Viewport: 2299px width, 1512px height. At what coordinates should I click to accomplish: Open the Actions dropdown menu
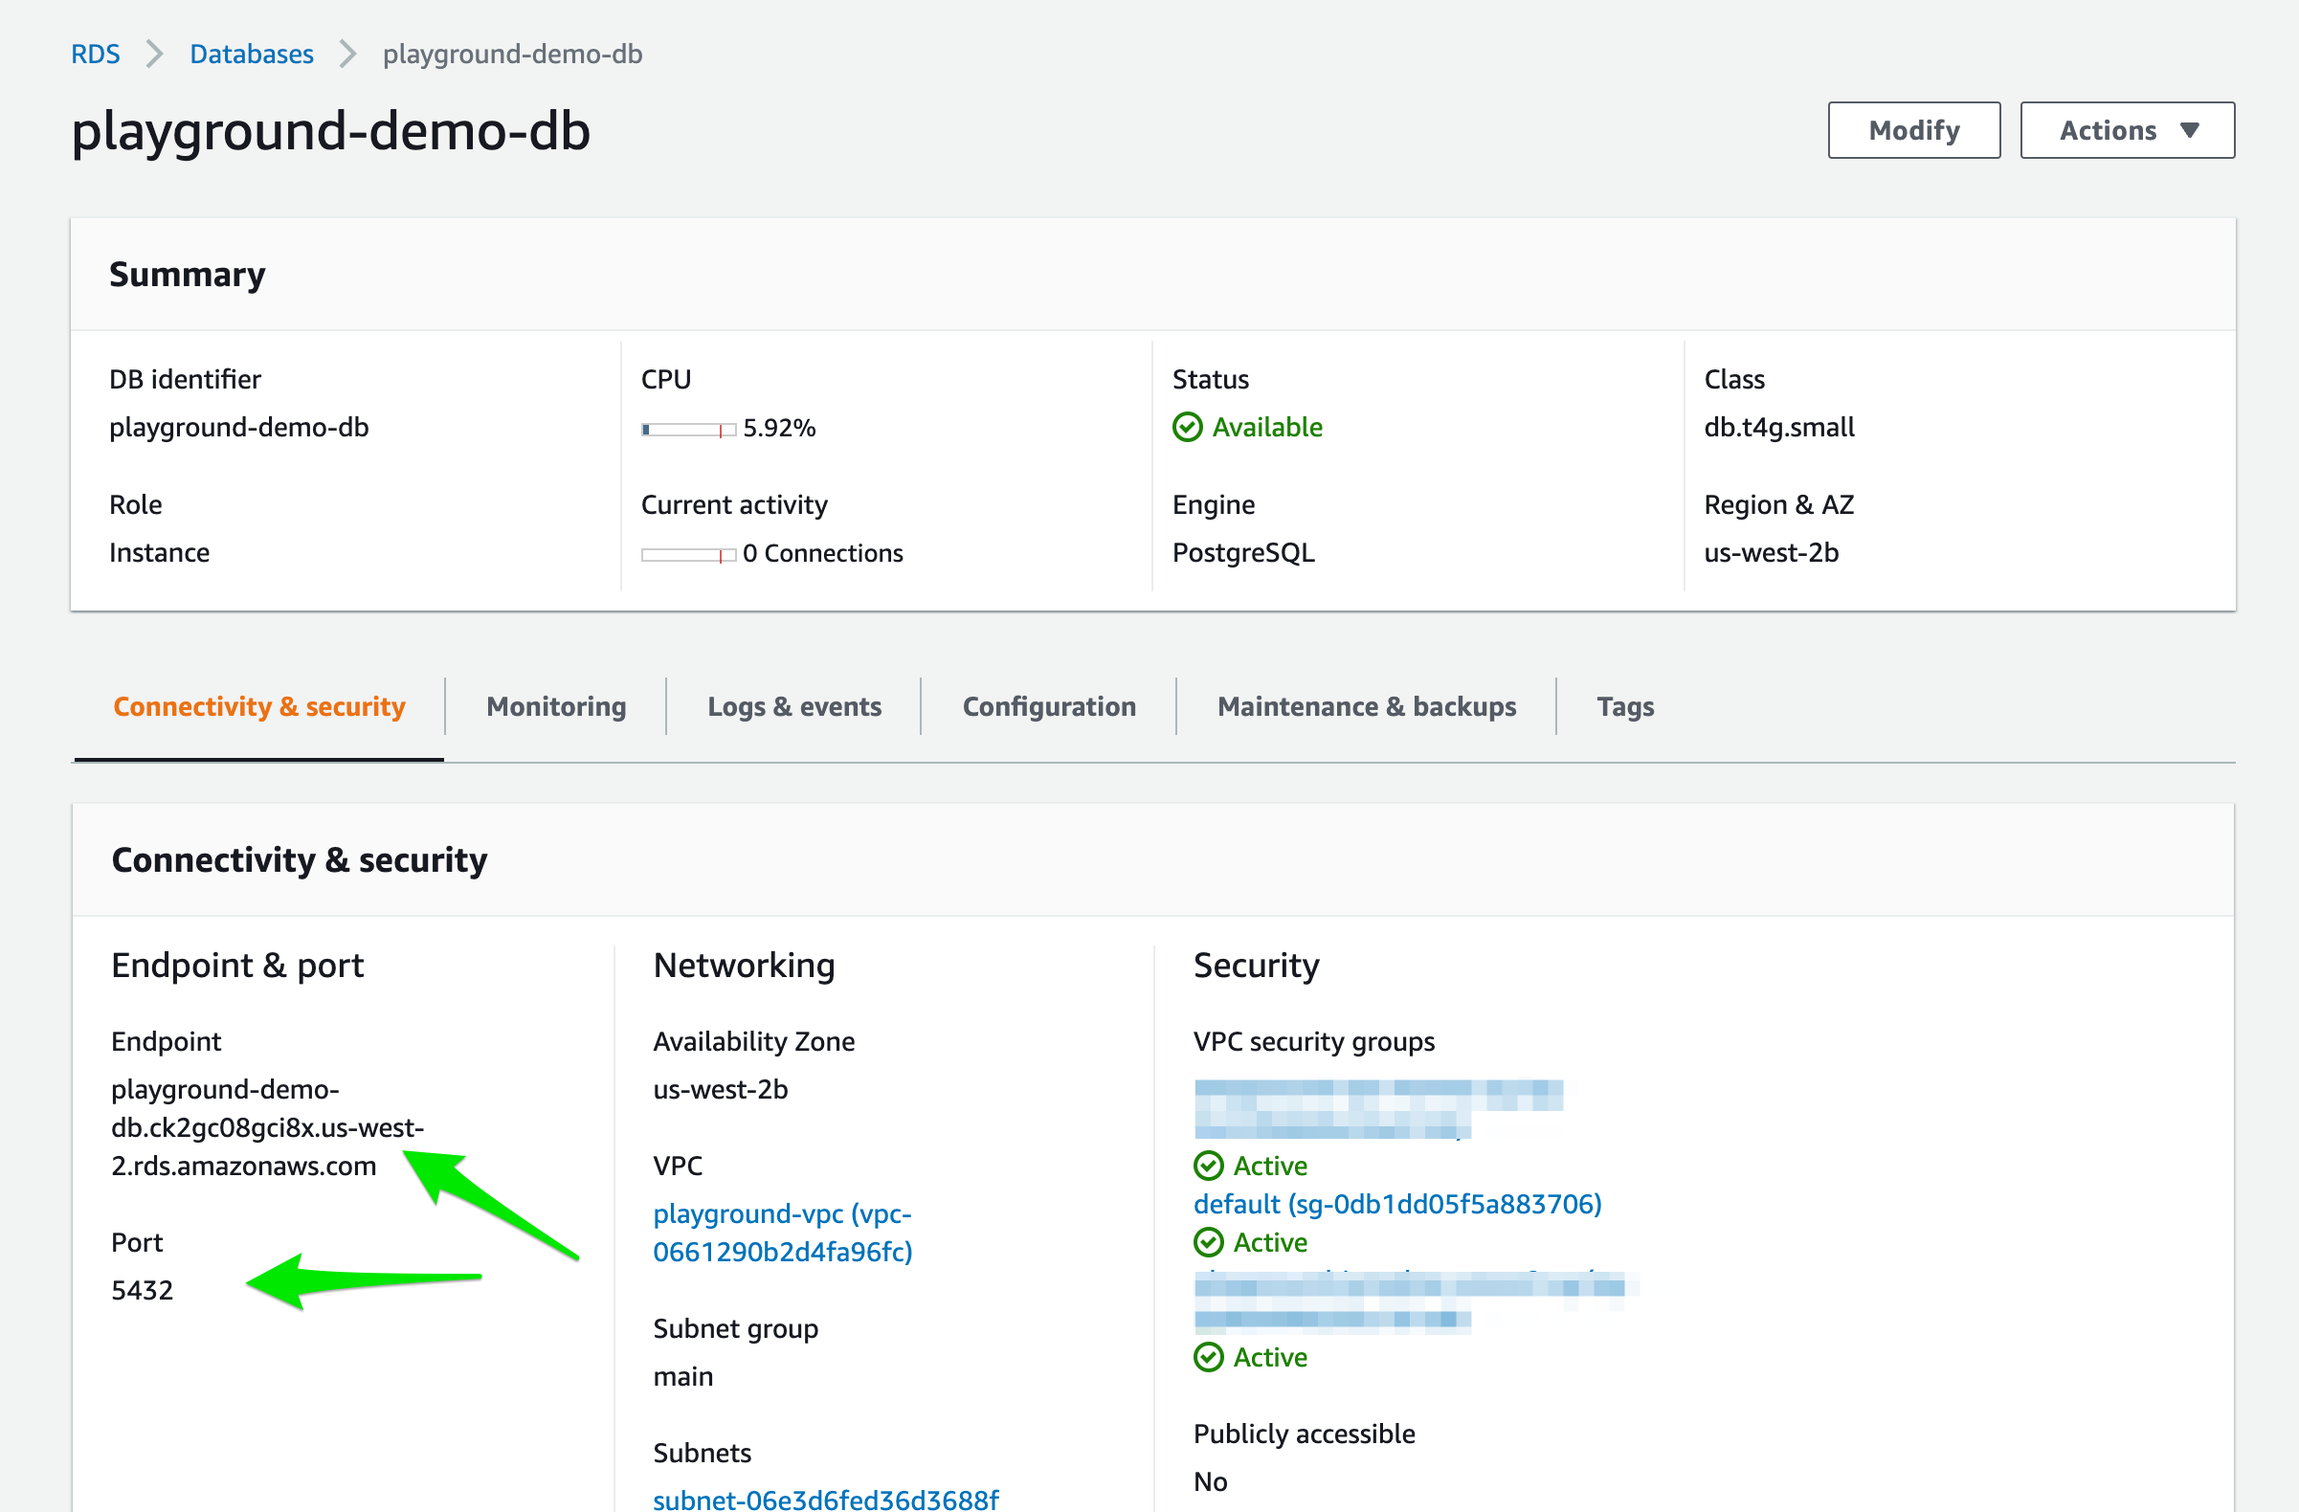point(2127,130)
